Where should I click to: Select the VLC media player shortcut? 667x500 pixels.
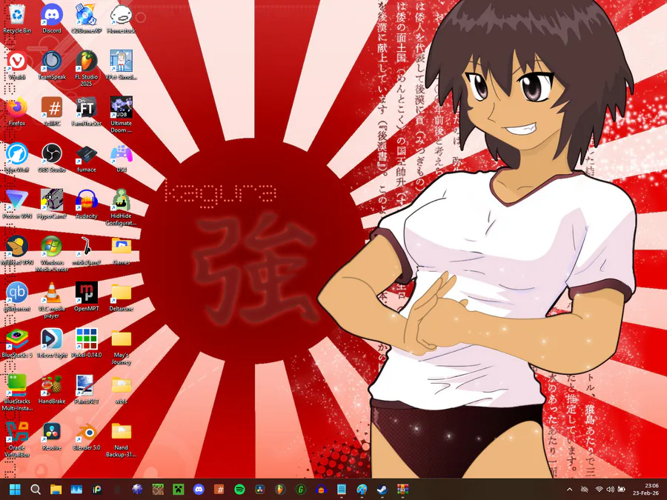[52, 300]
